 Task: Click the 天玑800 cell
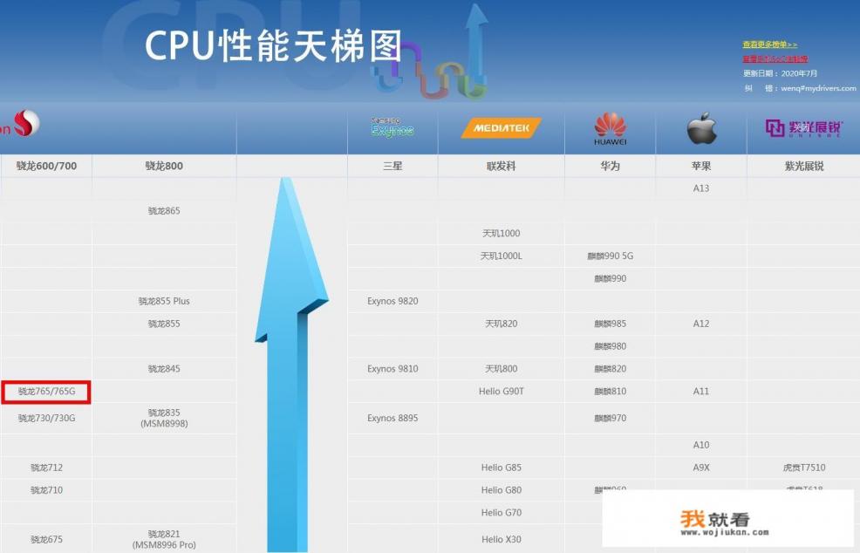(501, 369)
